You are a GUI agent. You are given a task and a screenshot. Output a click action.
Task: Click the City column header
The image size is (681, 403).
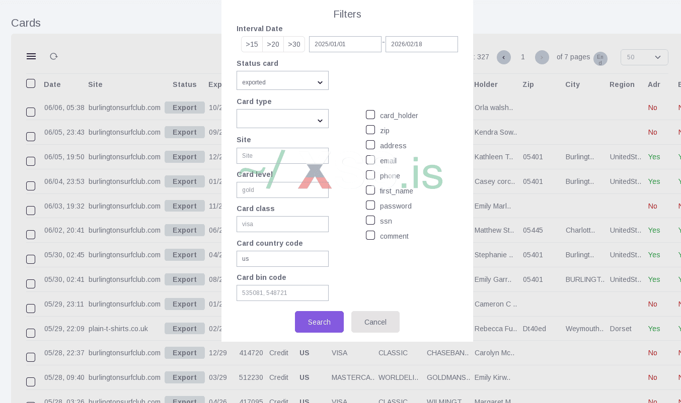point(573,84)
